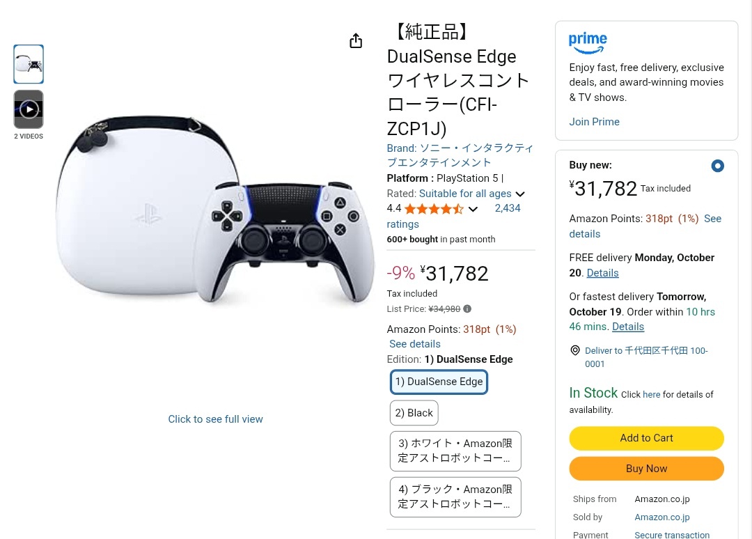Select the first product image thumbnail

click(x=29, y=64)
